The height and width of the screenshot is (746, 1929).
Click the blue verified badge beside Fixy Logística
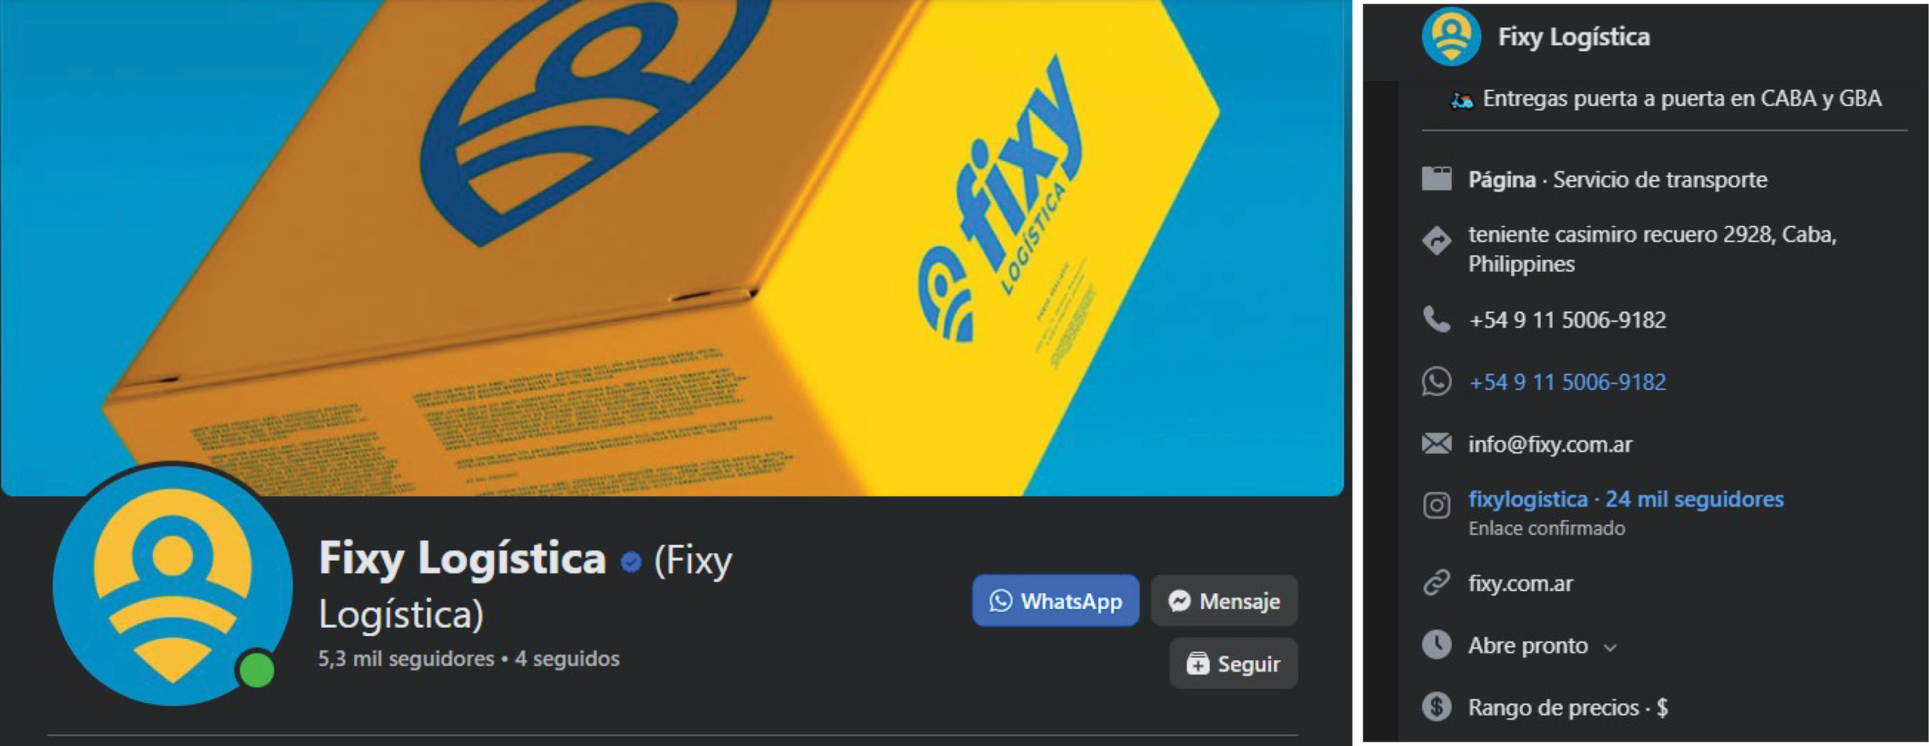click(x=631, y=562)
